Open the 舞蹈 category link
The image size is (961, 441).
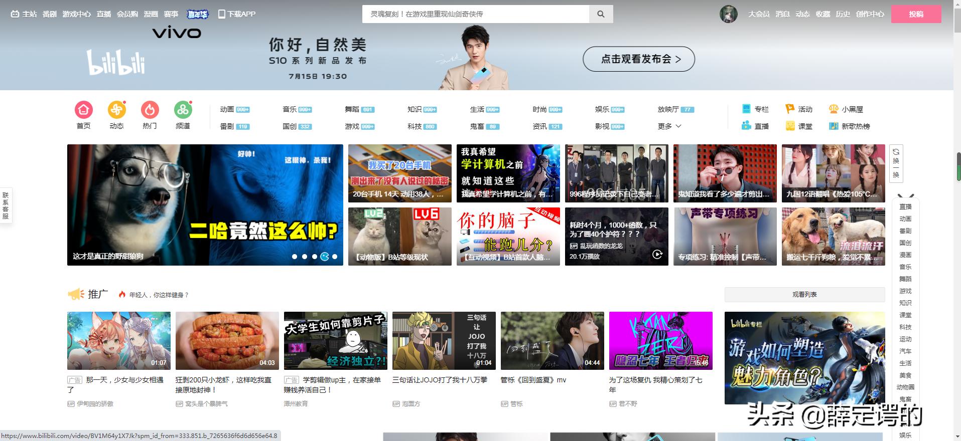click(x=352, y=109)
